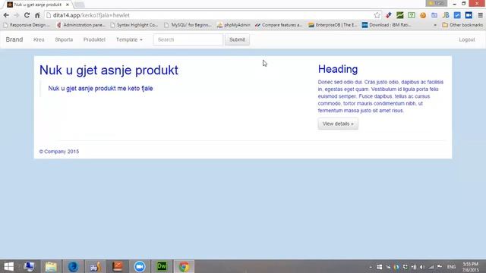Click the volume speaker tray icon
Image resolution: width=486 pixels, height=273 pixels.
pyautogui.click(x=422, y=267)
